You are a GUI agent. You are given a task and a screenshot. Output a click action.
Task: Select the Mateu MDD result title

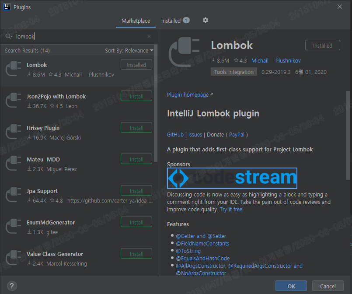[43, 159]
